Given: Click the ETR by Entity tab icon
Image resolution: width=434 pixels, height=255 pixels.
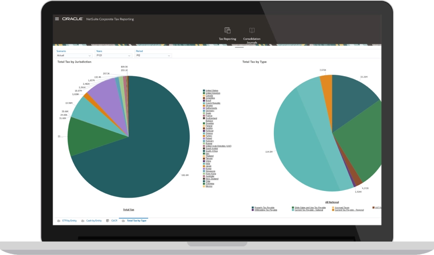Looking at the screenshot, I should coord(59,220).
